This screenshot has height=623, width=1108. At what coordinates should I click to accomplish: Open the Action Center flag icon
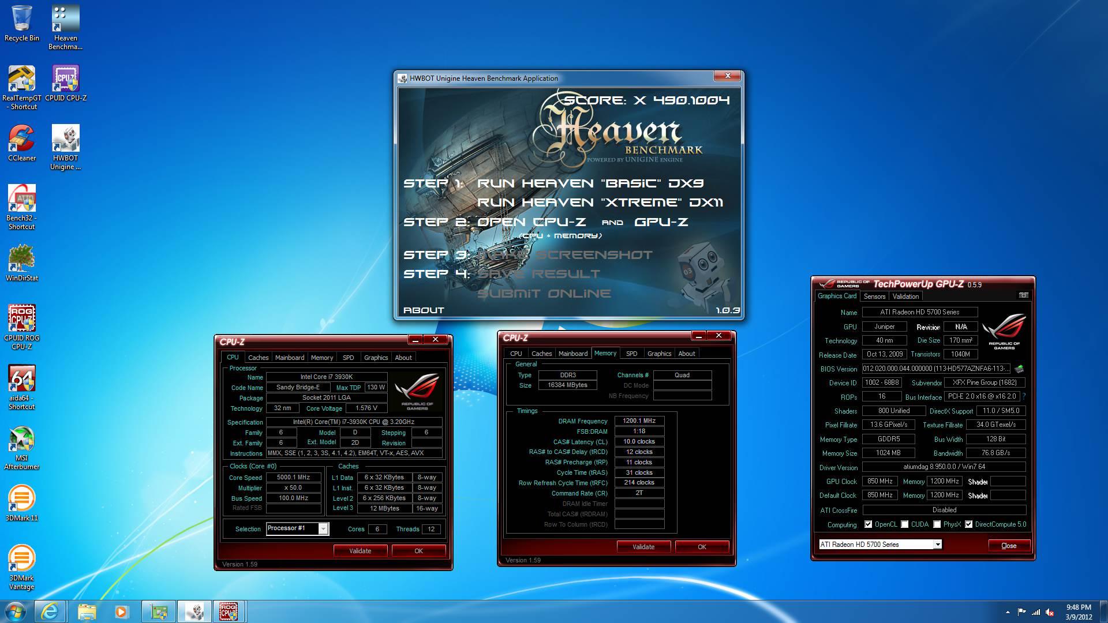pyautogui.click(x=1021, y=612)
